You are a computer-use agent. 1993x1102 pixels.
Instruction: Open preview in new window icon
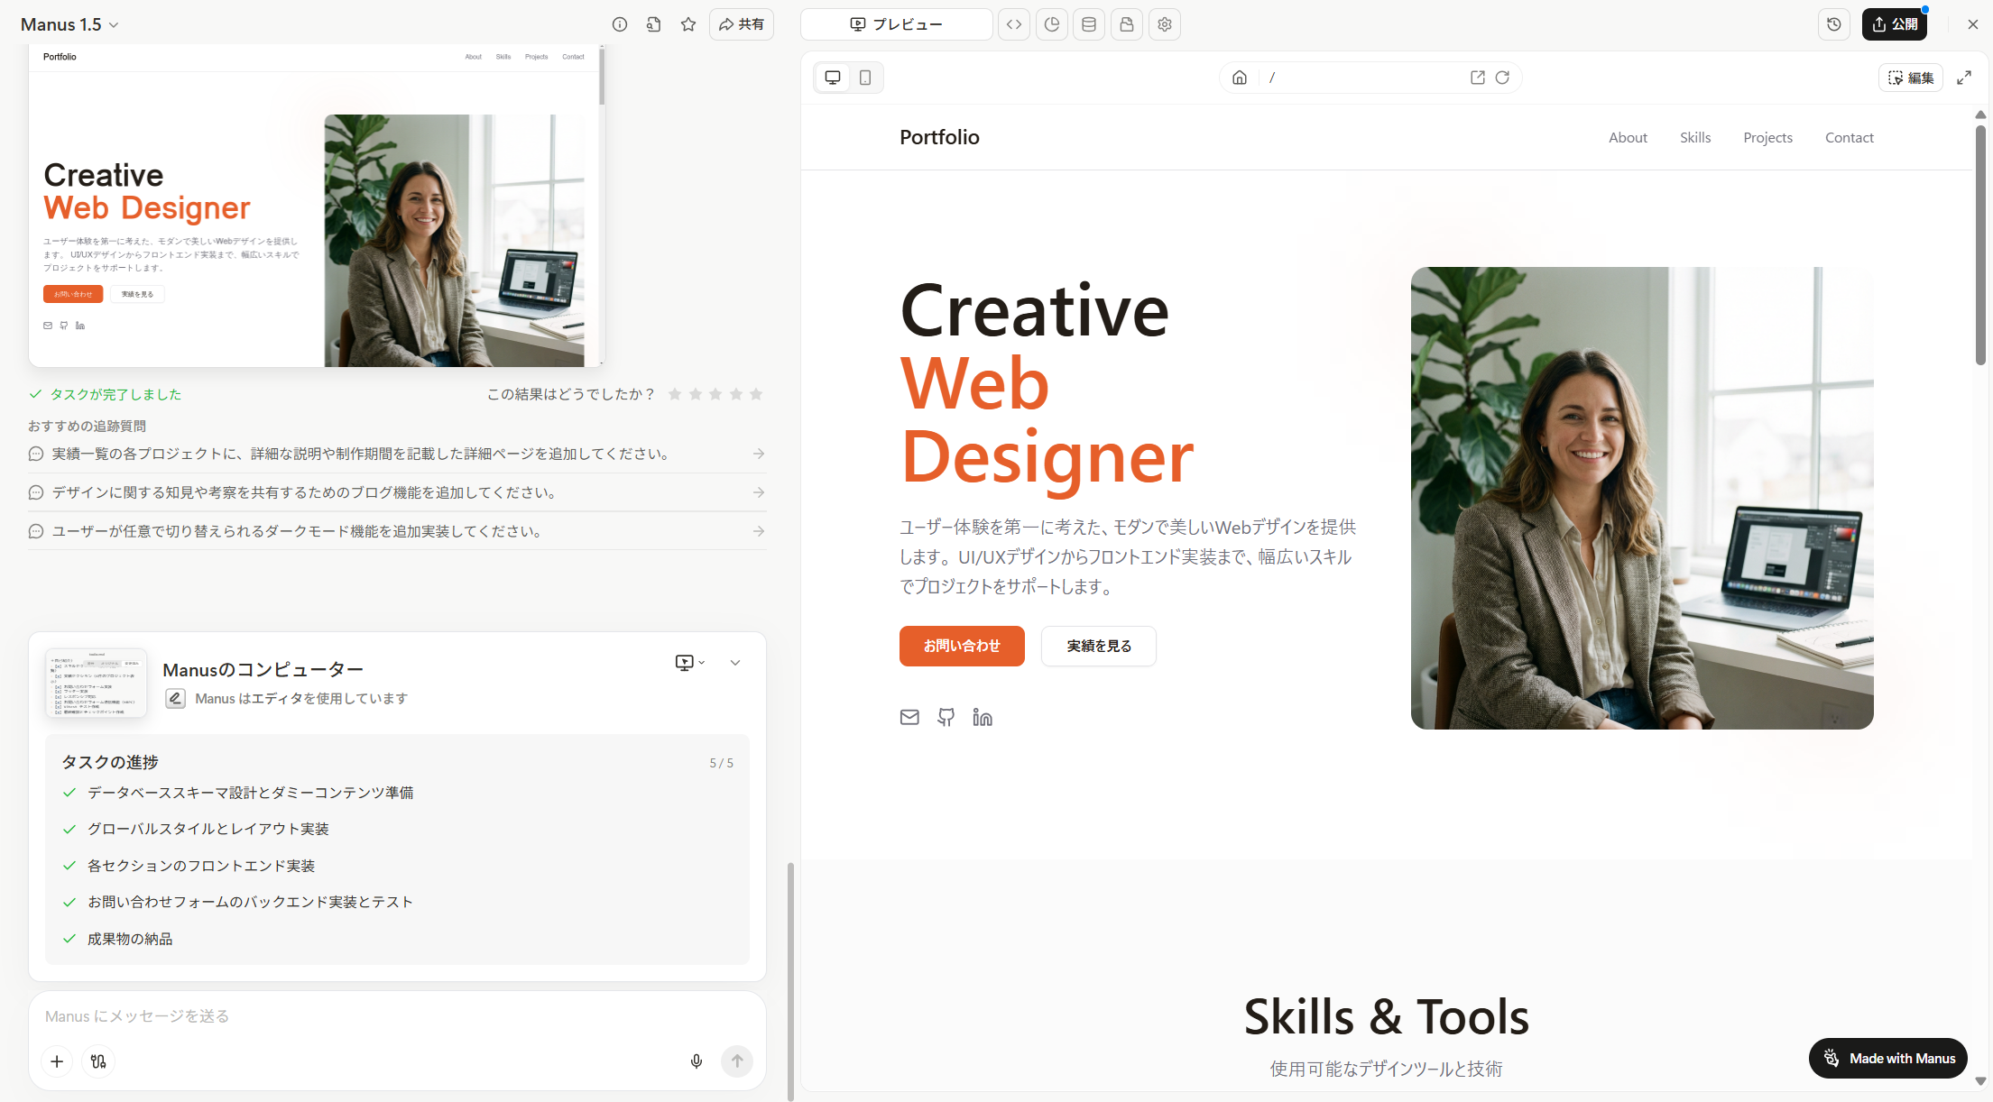[1478, 78]
